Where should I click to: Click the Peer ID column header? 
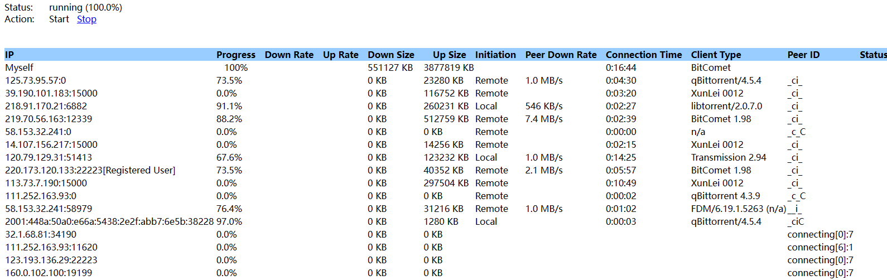tap(803, 55)
